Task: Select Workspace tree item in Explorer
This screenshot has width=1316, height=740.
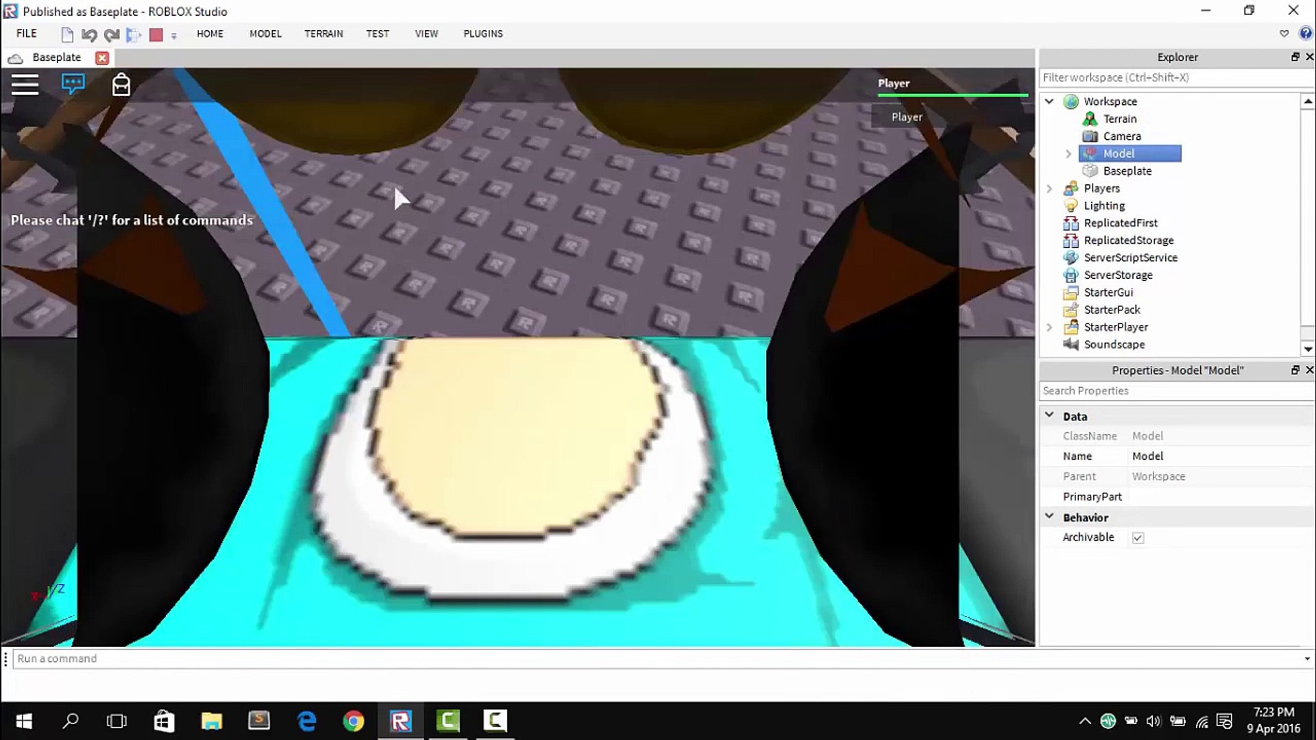Action: point(1111,100)
